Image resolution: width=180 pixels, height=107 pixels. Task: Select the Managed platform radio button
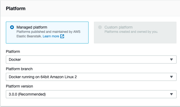(12, 27)
